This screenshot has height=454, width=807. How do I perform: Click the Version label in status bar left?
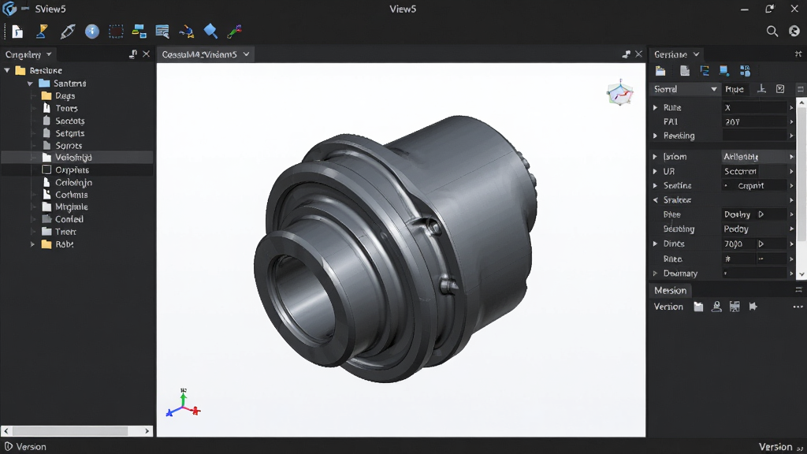click(x=31, y=447)
